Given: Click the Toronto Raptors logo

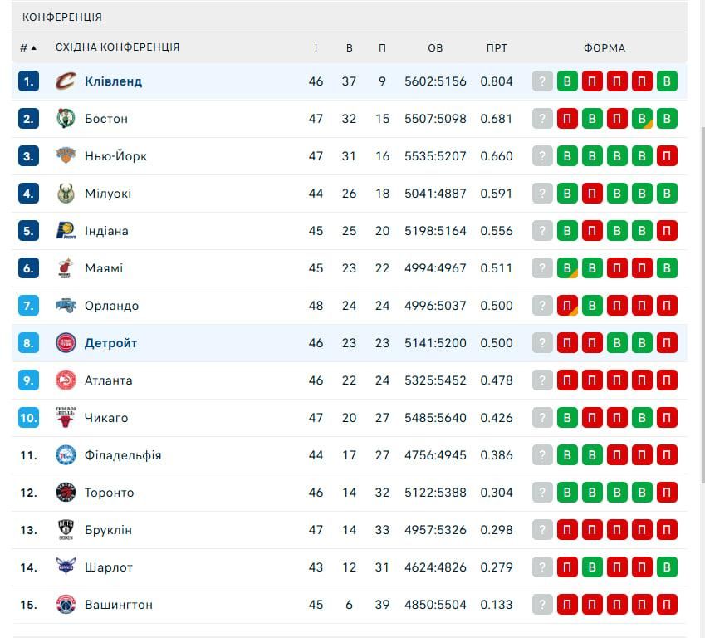Looking at the screenshot, I should pos(66,493).
